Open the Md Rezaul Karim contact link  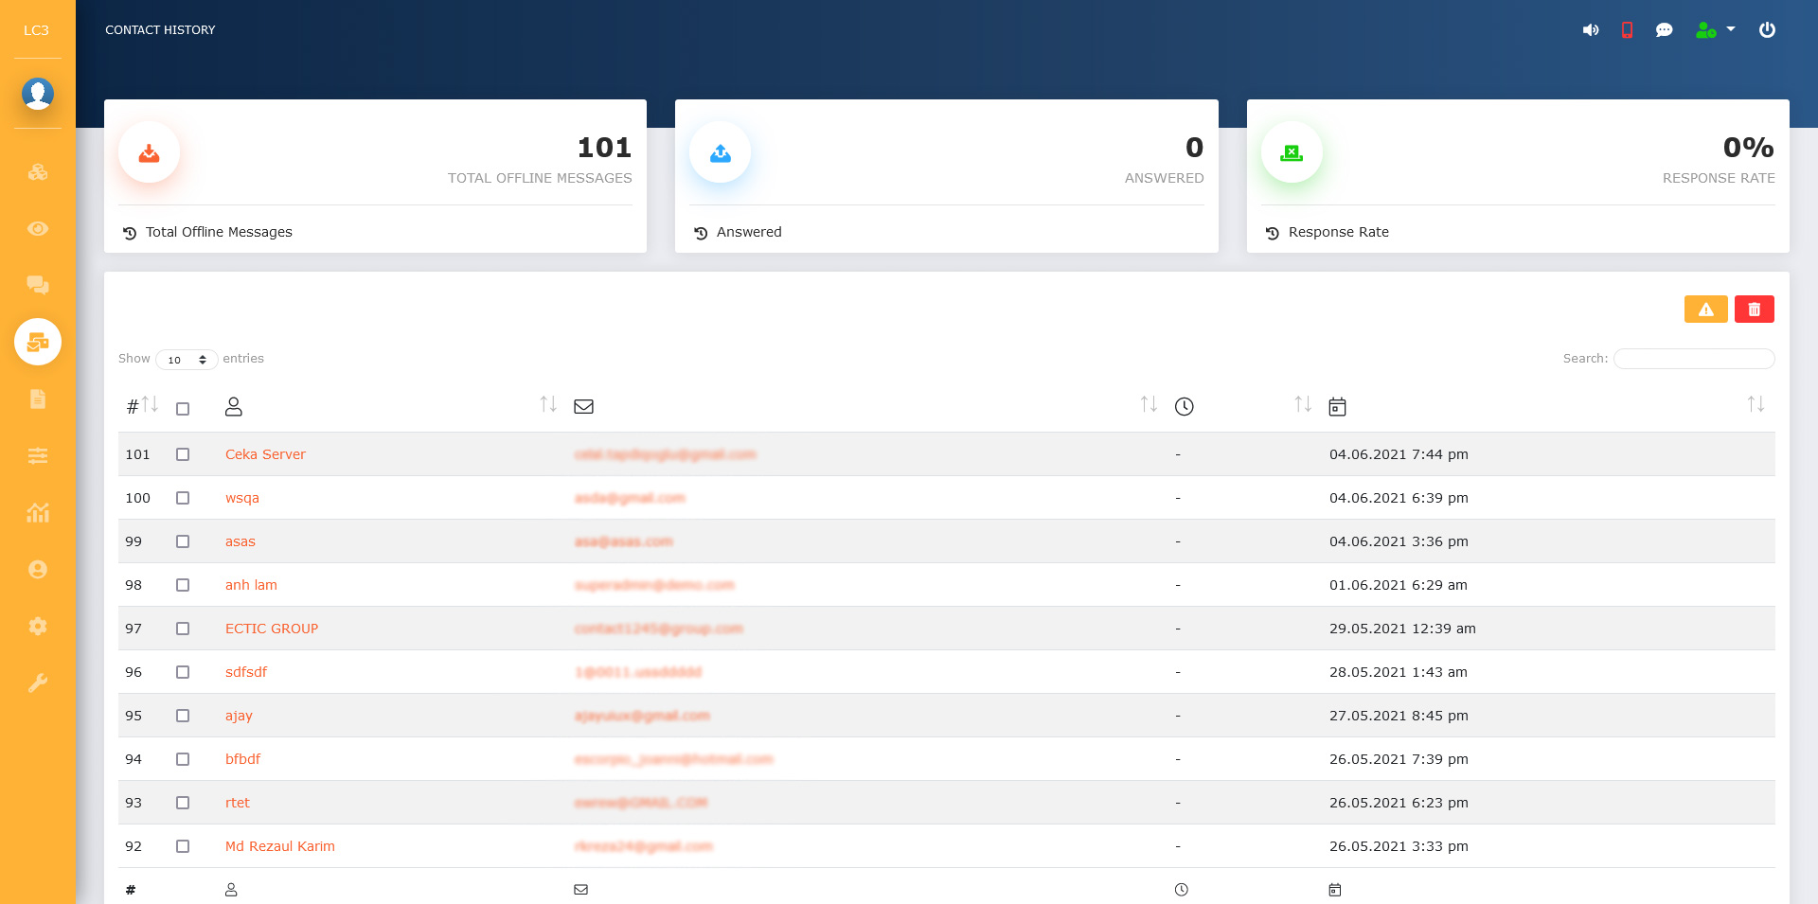279,846
